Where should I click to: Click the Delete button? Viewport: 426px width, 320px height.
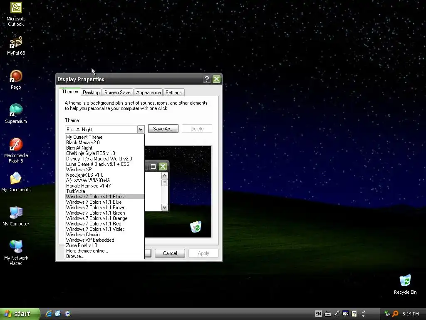[x=197, y=129]
